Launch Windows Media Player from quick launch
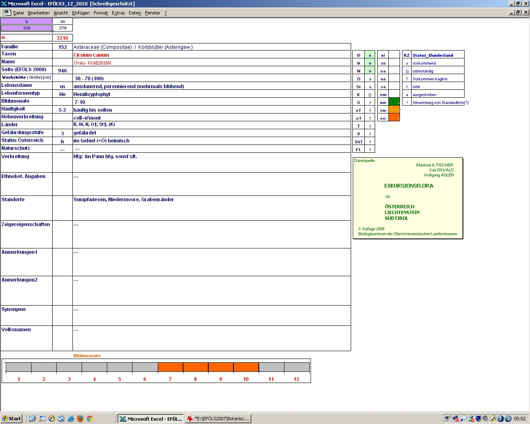The width and height of the screenshot is (530, 424). coord(51,419)
